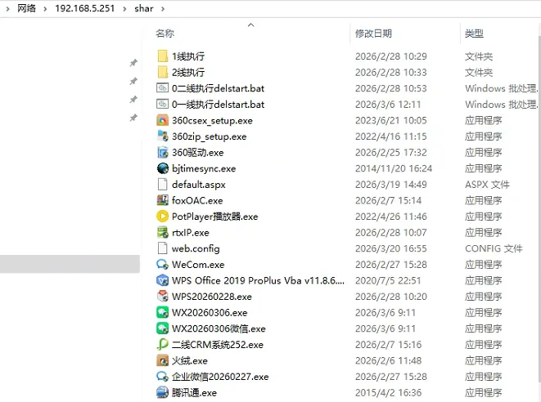The height and width of the screenshot is (402, 541).
Task: Click the second pin icon in Quick access
Action: click(x=133, y=81)
